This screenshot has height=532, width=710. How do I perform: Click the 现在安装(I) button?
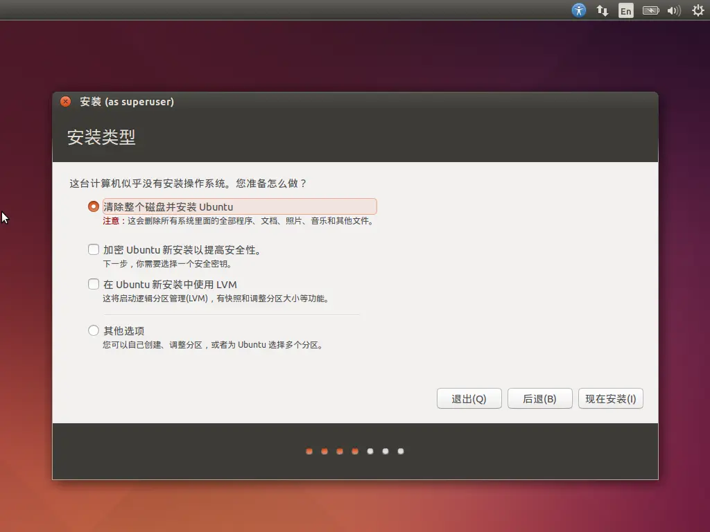(610, 398)
